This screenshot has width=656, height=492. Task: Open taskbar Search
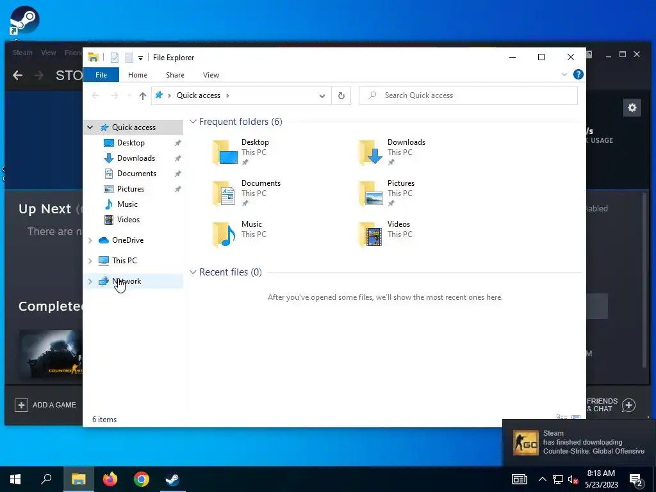(x=46, y=479)
